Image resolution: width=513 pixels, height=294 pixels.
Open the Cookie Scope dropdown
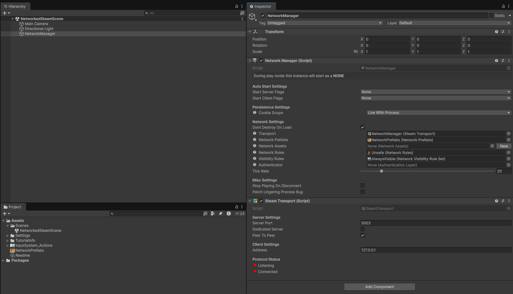439,113
